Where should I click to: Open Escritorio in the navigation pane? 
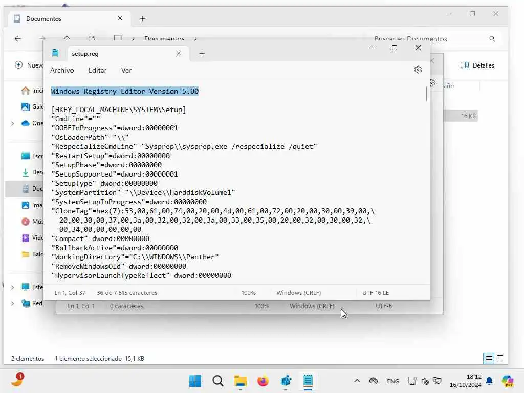(32, 156)
